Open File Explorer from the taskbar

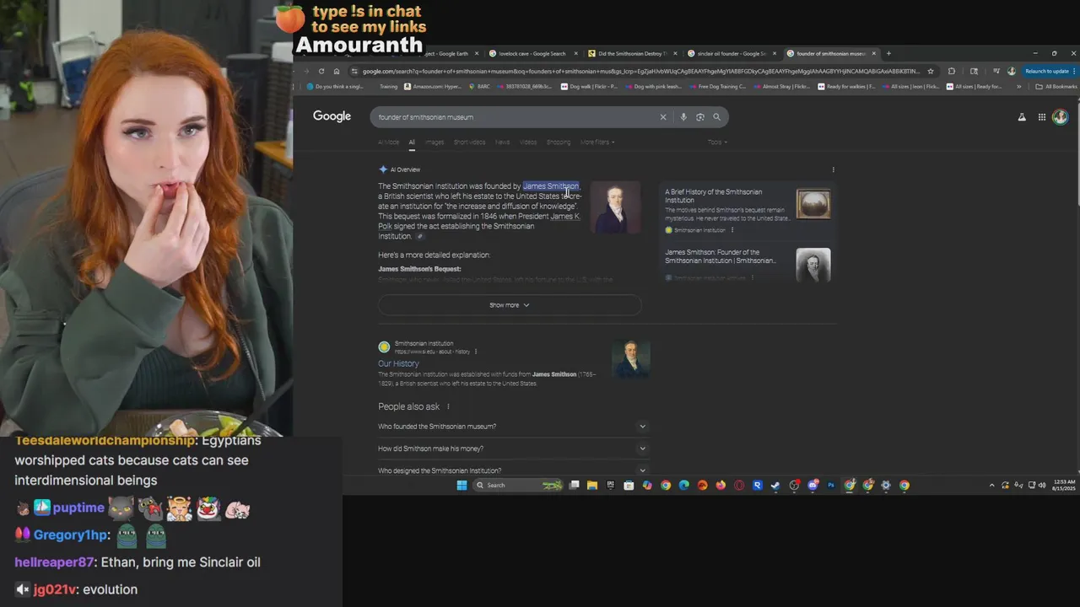pyautogui.click(x=592, y=485)
